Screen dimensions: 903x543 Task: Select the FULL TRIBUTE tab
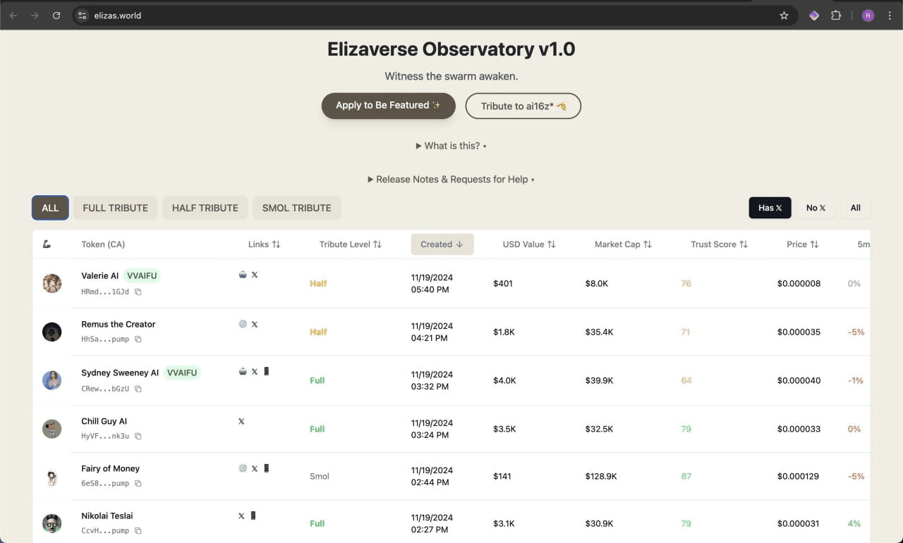116,208
